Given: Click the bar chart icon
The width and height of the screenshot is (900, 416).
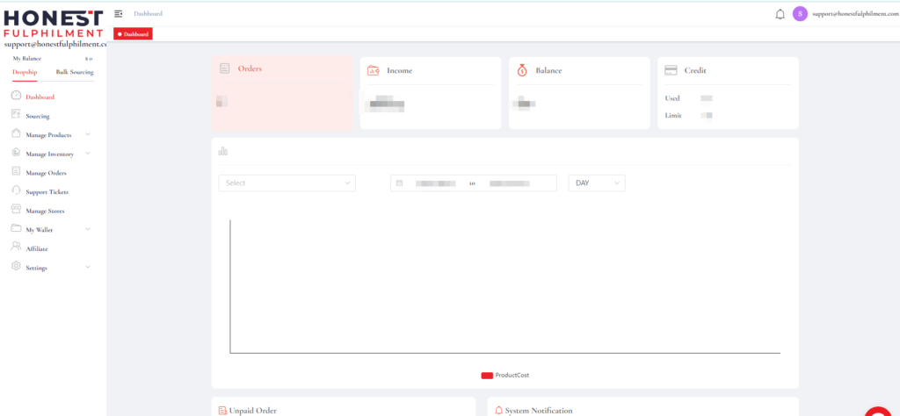Looking at the screenshot, I should (x=223, y=151).
